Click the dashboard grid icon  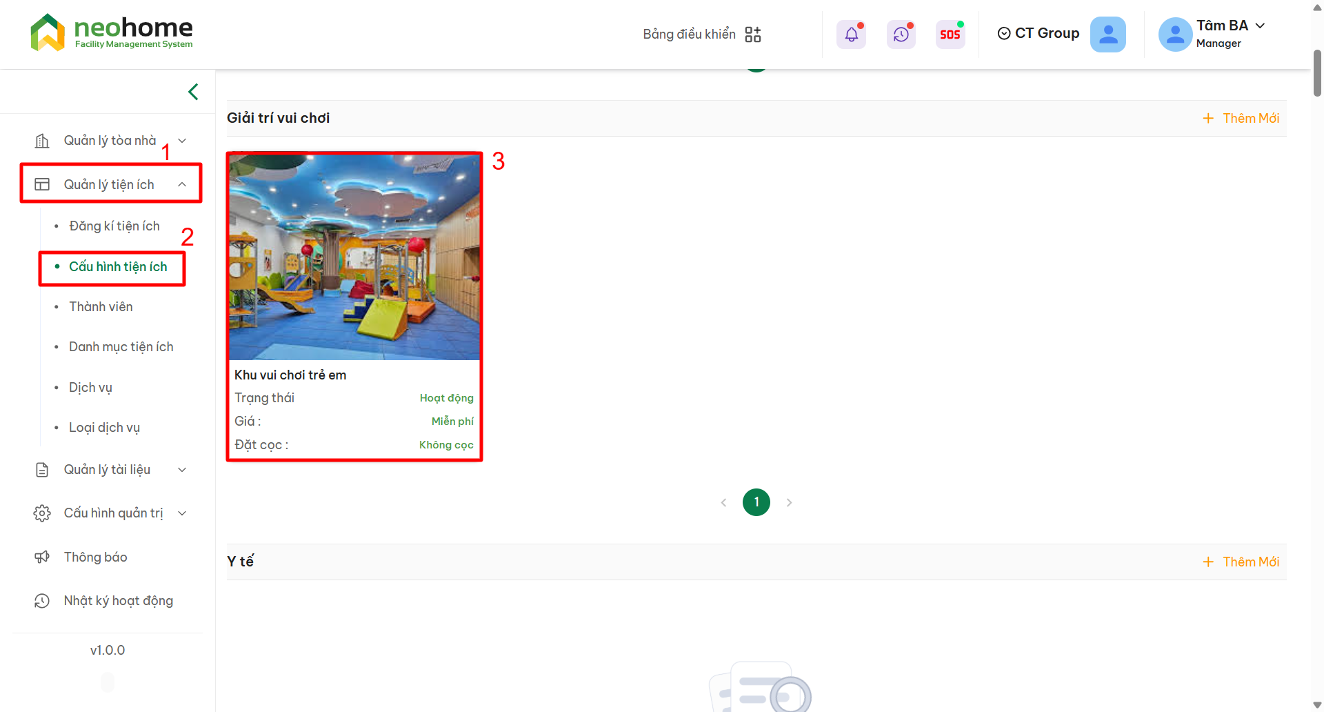753,34
